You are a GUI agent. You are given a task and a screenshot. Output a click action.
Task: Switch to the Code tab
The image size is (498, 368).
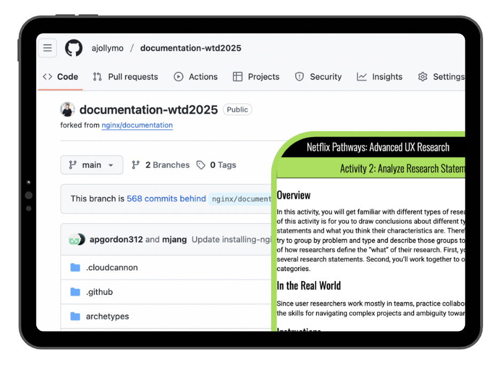point(60,77)
